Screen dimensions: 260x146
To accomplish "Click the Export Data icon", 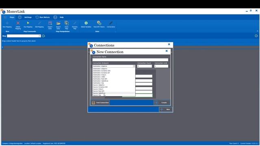I will coord(50,23).
